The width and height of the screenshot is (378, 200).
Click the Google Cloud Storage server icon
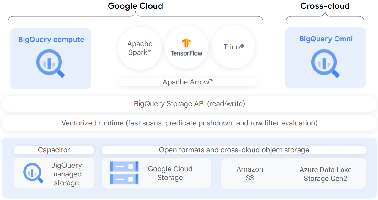pos(124,173)
